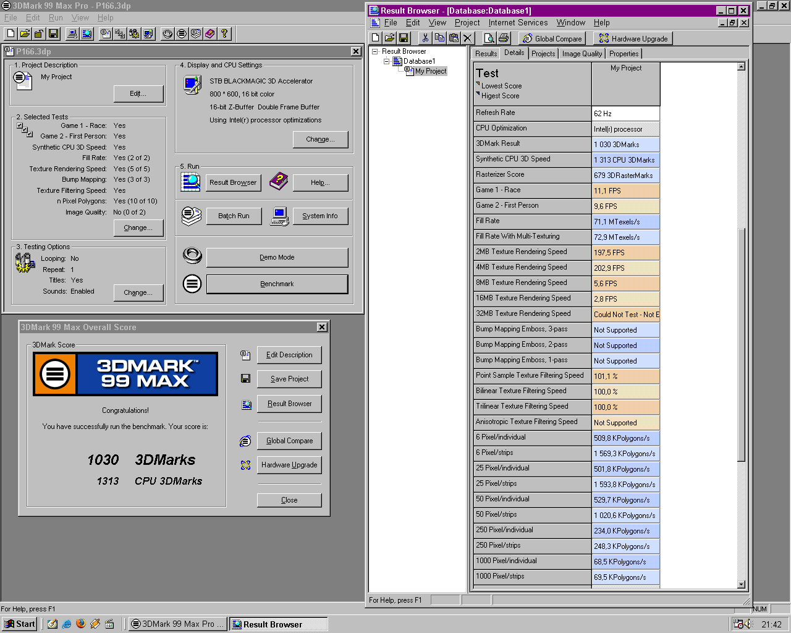Click Change button under Selected Tests
The image size is (791, 633).
(138, 228)
